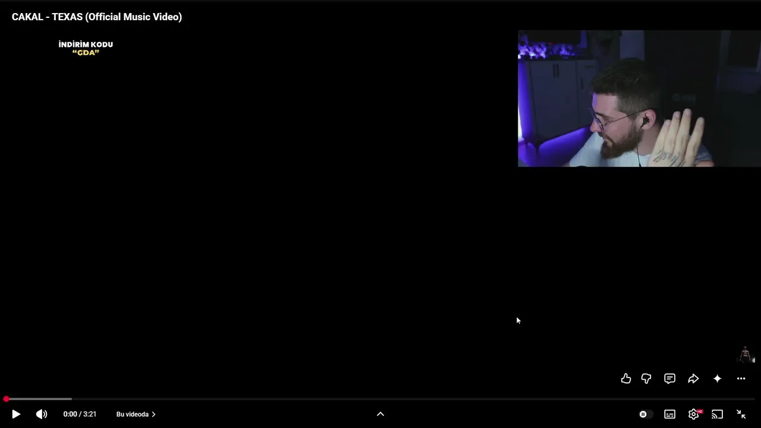The width and height of the screenshot is (761, 428).
Task: Cast video to a TV
Action: pyautogui.click(x=718, y=414)
